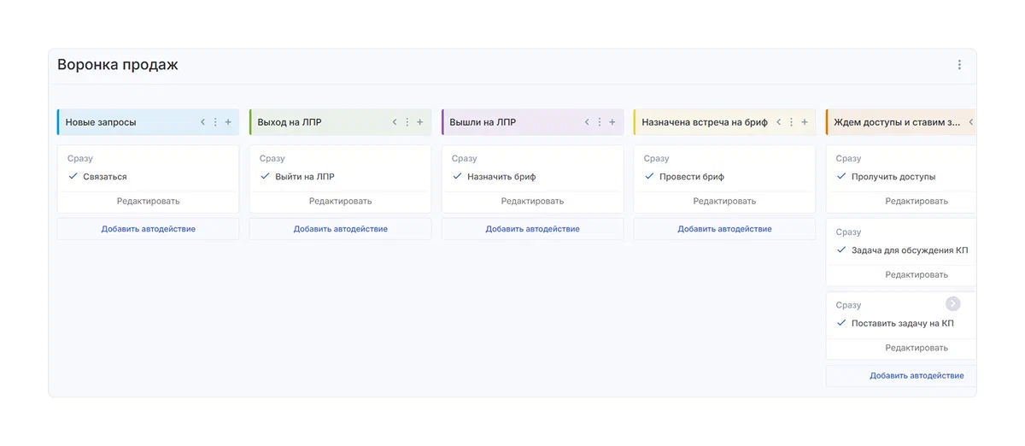This screenshot has width=1025, height=446.
Task: Click plus icon in Выход на ЛПР column
Action: (x=420, y=122)
